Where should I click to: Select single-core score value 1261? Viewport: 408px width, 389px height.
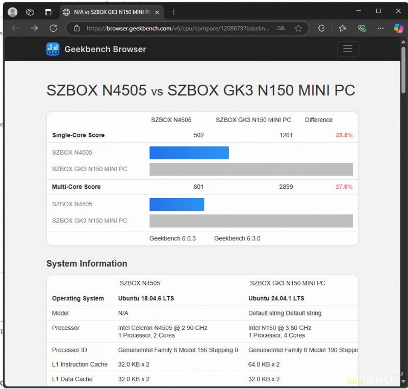[286, 135]
